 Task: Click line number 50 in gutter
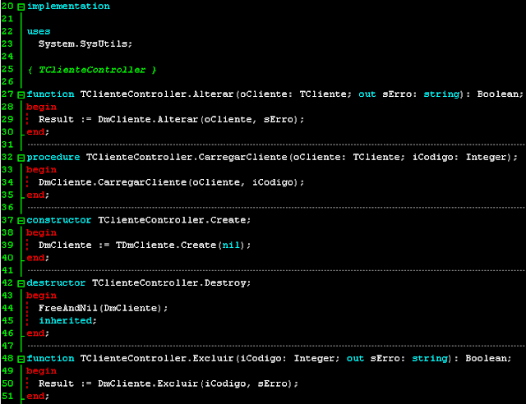7,383
